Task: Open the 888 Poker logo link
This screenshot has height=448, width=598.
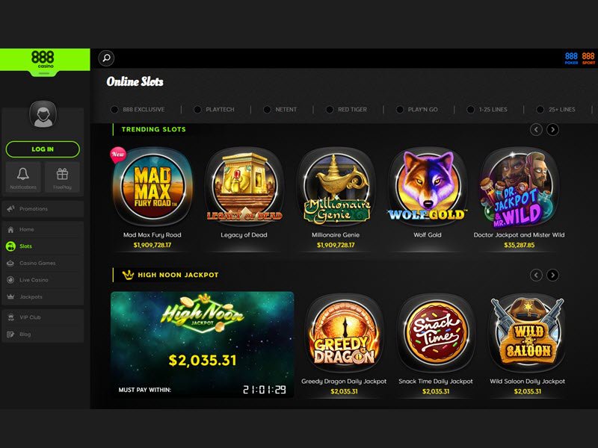Action: click(x=571, y=58)
